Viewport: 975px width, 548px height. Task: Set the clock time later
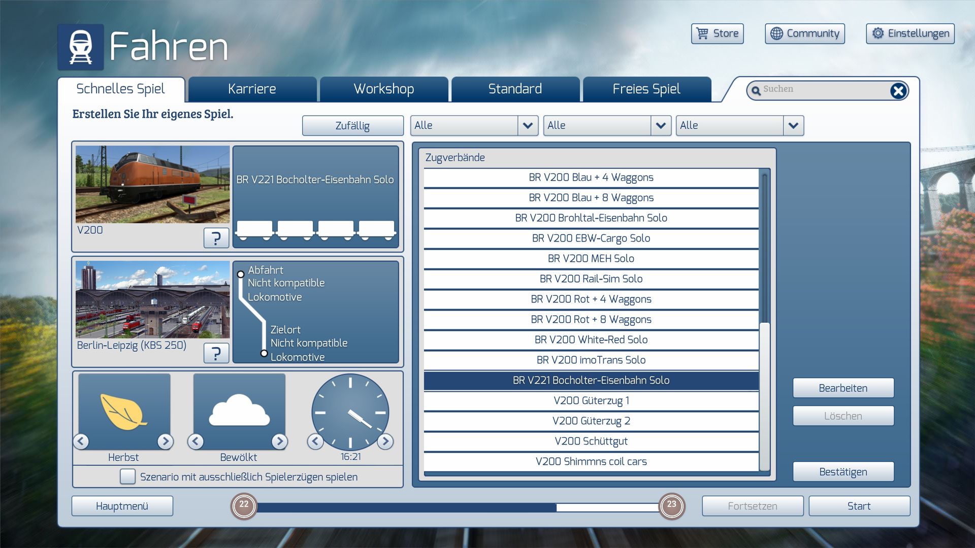pos(385,441)
